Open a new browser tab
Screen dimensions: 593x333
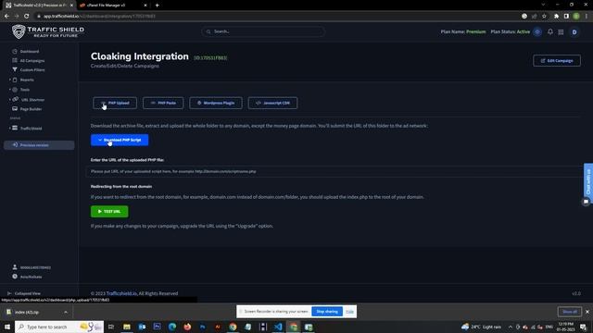tap(157, 5)
